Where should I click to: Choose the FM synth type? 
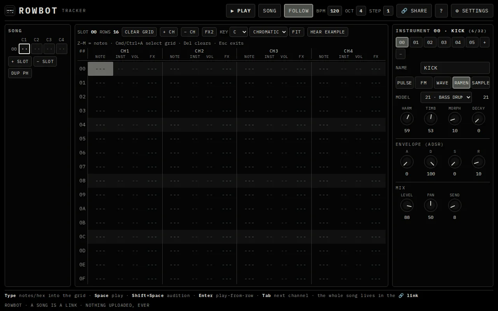click(424, 83)
